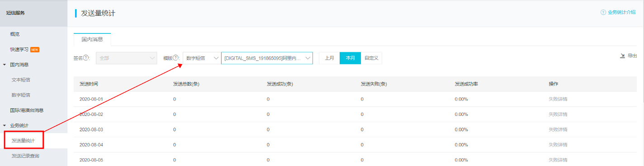
Task: Open 数字短信 in the sidebar
Action: pos(21,95)
